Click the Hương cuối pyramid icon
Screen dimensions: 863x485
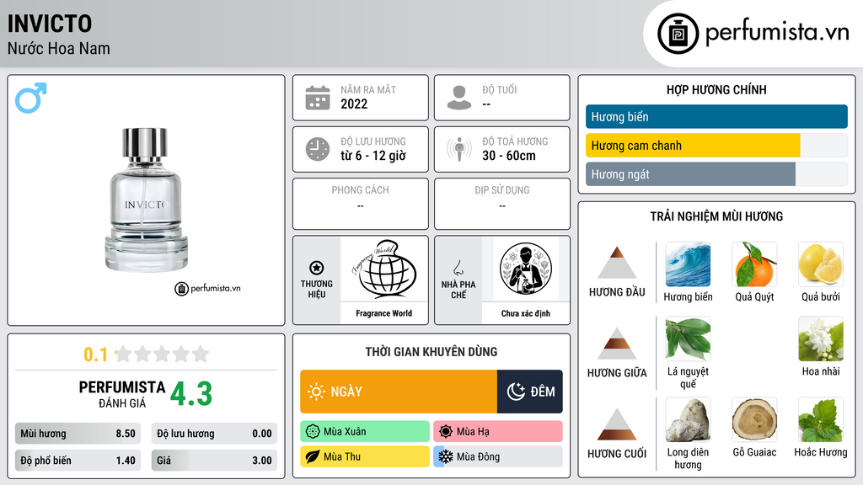pyautogui.click(x=617, y=424)
